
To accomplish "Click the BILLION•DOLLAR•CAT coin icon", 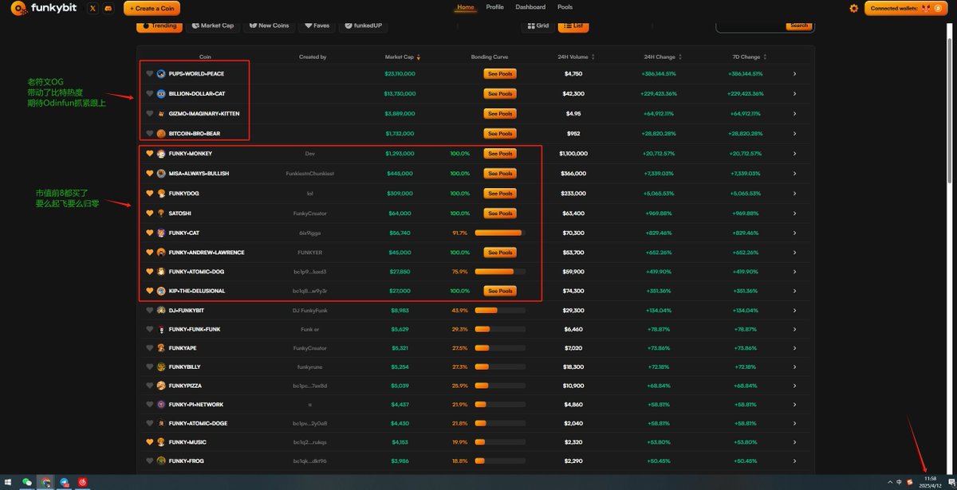I will point(161,93).
